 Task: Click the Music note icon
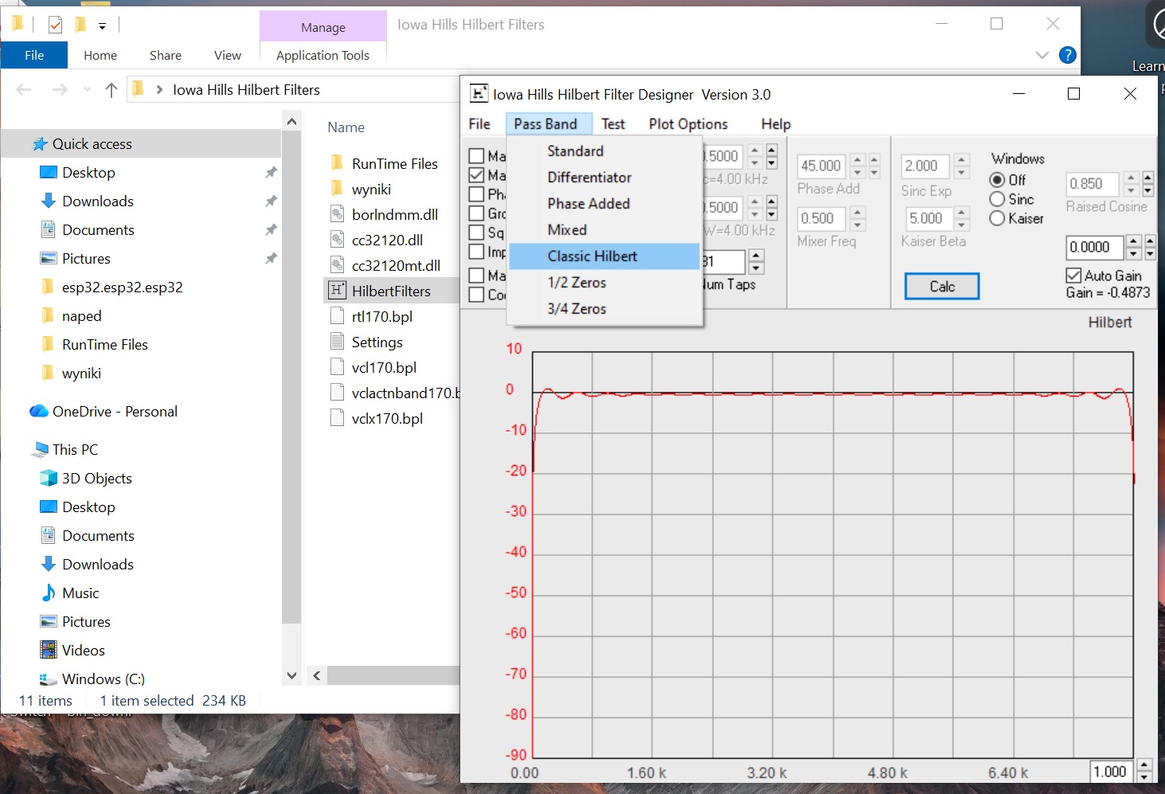coord(49,593)
